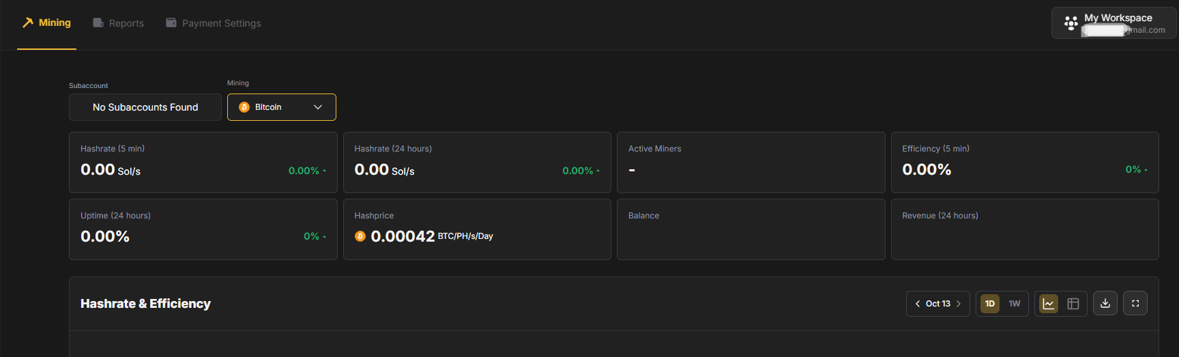This screenshot has width=1179, height=357.
Task: Select the 1D time range
Action: pyautogui.click(x=989, y=304)
